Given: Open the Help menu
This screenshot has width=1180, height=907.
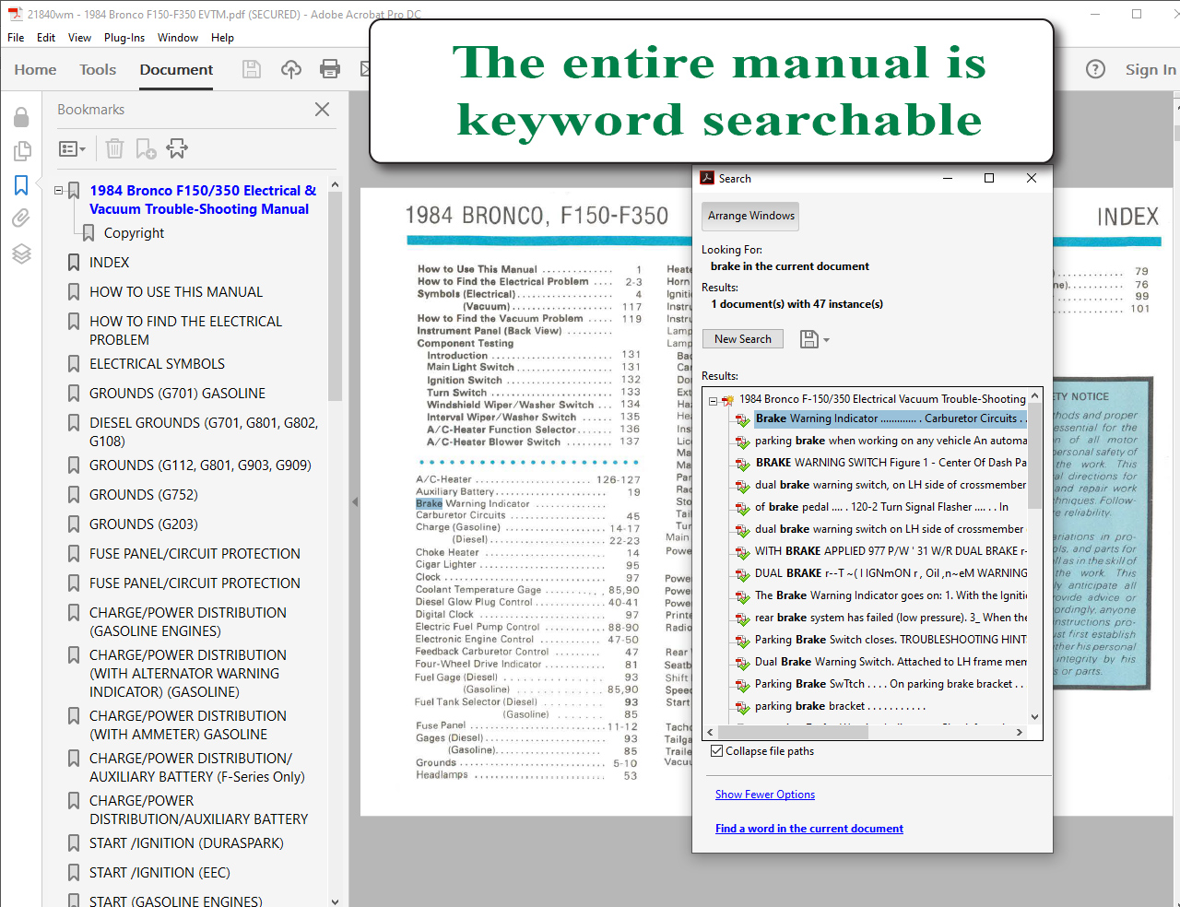Looking at the screenshot, I should point(222,38).
